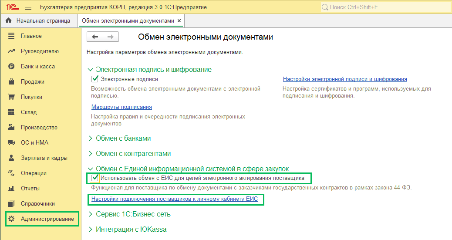The height and width of the screenshot is (240, 452).
Task: Click the Обмен электронными документами page heading
Action: pyautogui.click(x=206, y=37)
